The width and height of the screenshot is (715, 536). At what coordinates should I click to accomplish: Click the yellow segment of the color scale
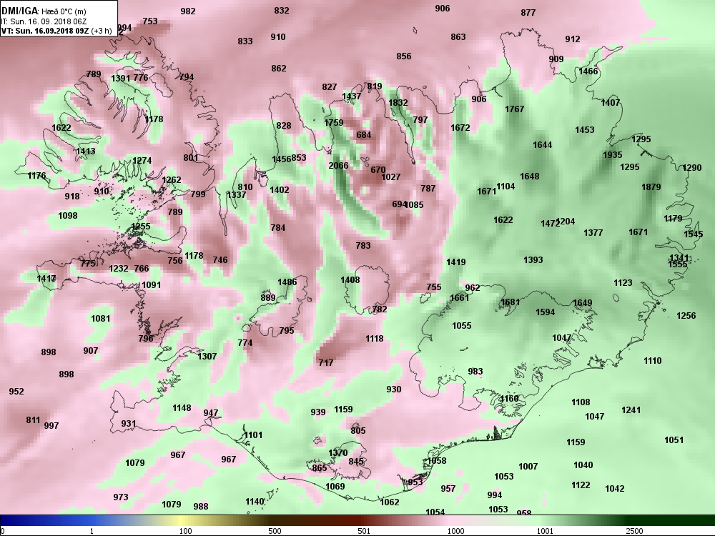[182, 520]
